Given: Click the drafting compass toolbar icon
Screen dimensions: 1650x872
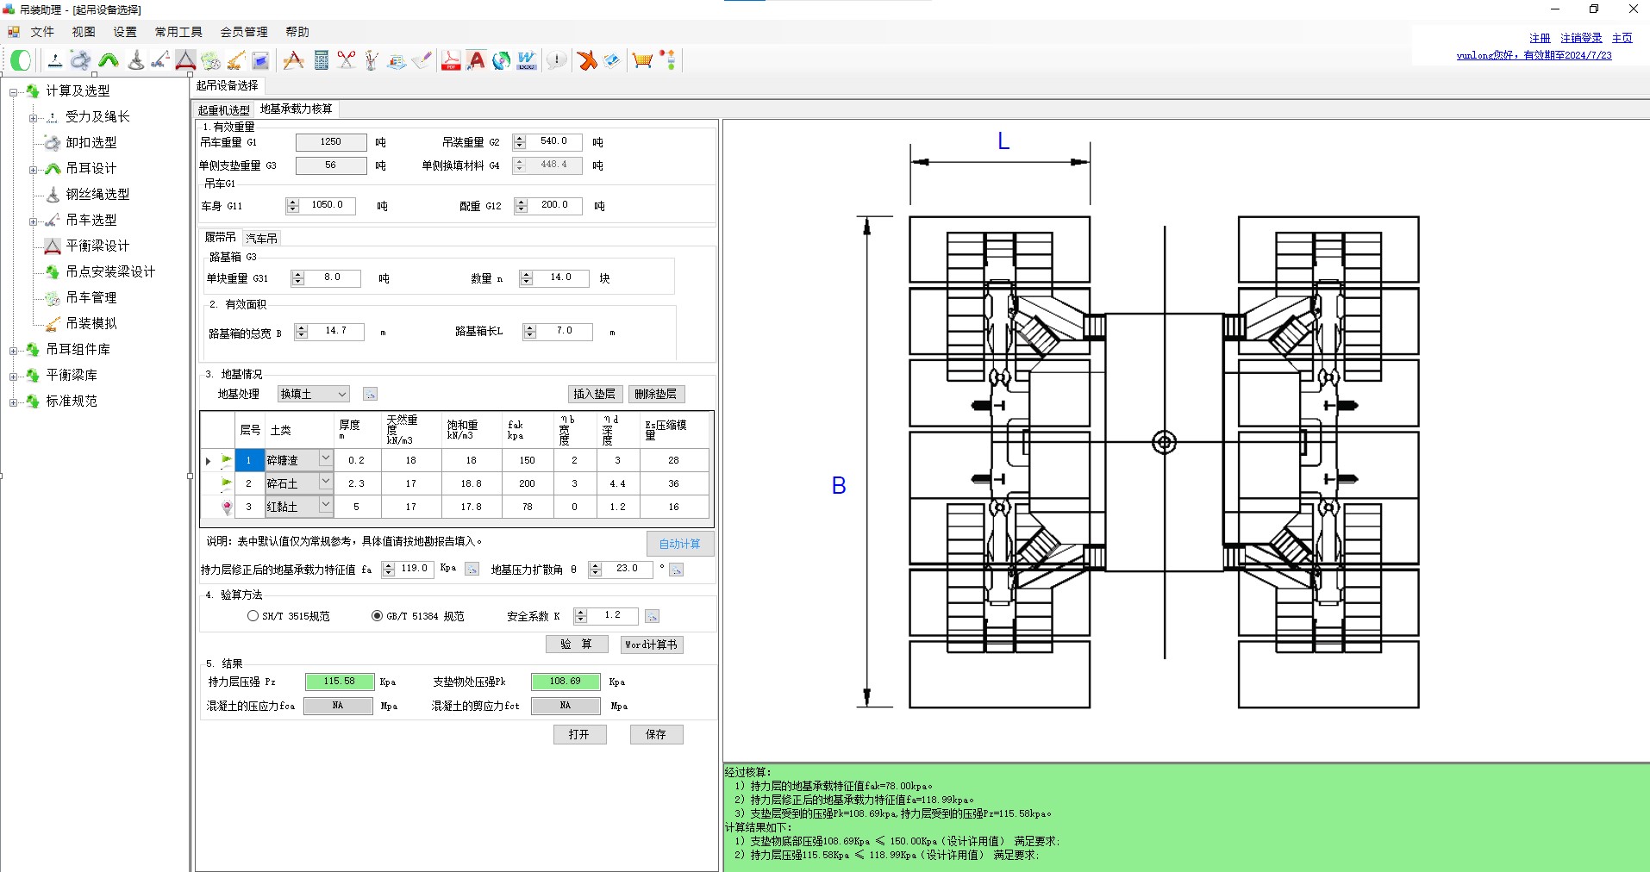Looking at the screenshot, I should point(293,60).
